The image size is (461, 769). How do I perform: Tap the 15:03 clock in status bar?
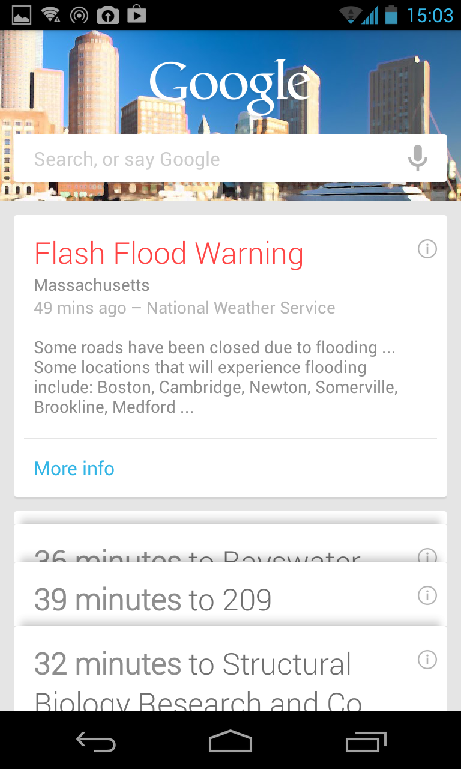click(x=430, y=14)
